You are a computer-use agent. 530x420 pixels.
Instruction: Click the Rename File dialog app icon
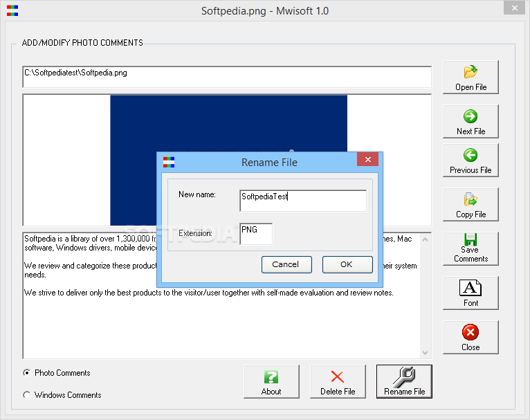pos(169,162)
